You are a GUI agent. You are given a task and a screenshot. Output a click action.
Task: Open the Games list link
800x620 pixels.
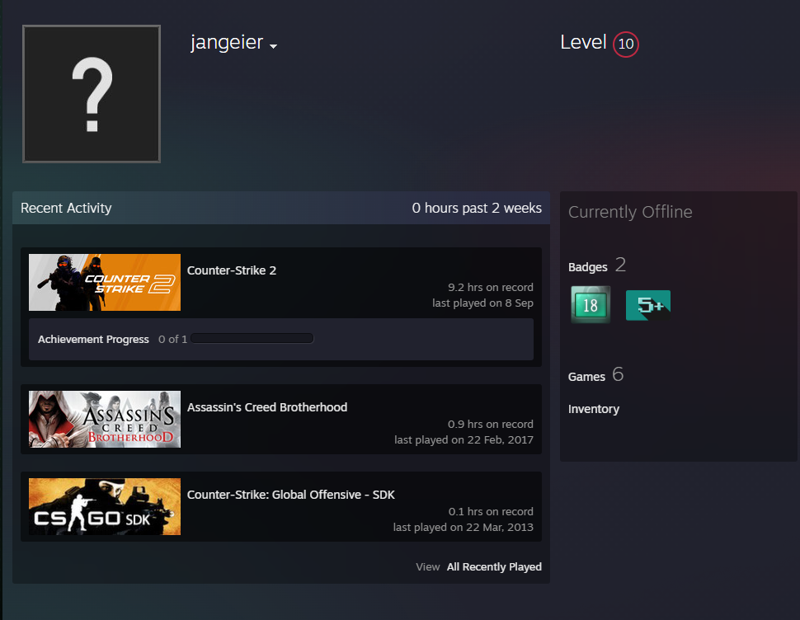[x=586, y=377]
